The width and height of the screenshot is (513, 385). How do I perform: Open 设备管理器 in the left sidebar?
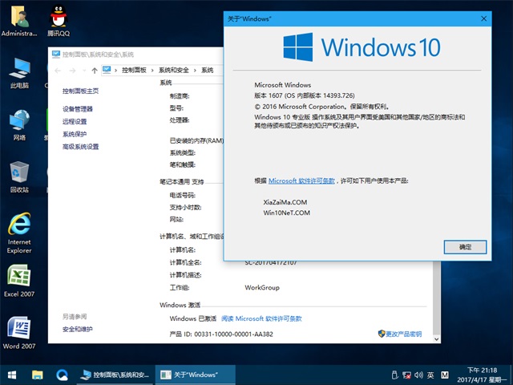78,109
